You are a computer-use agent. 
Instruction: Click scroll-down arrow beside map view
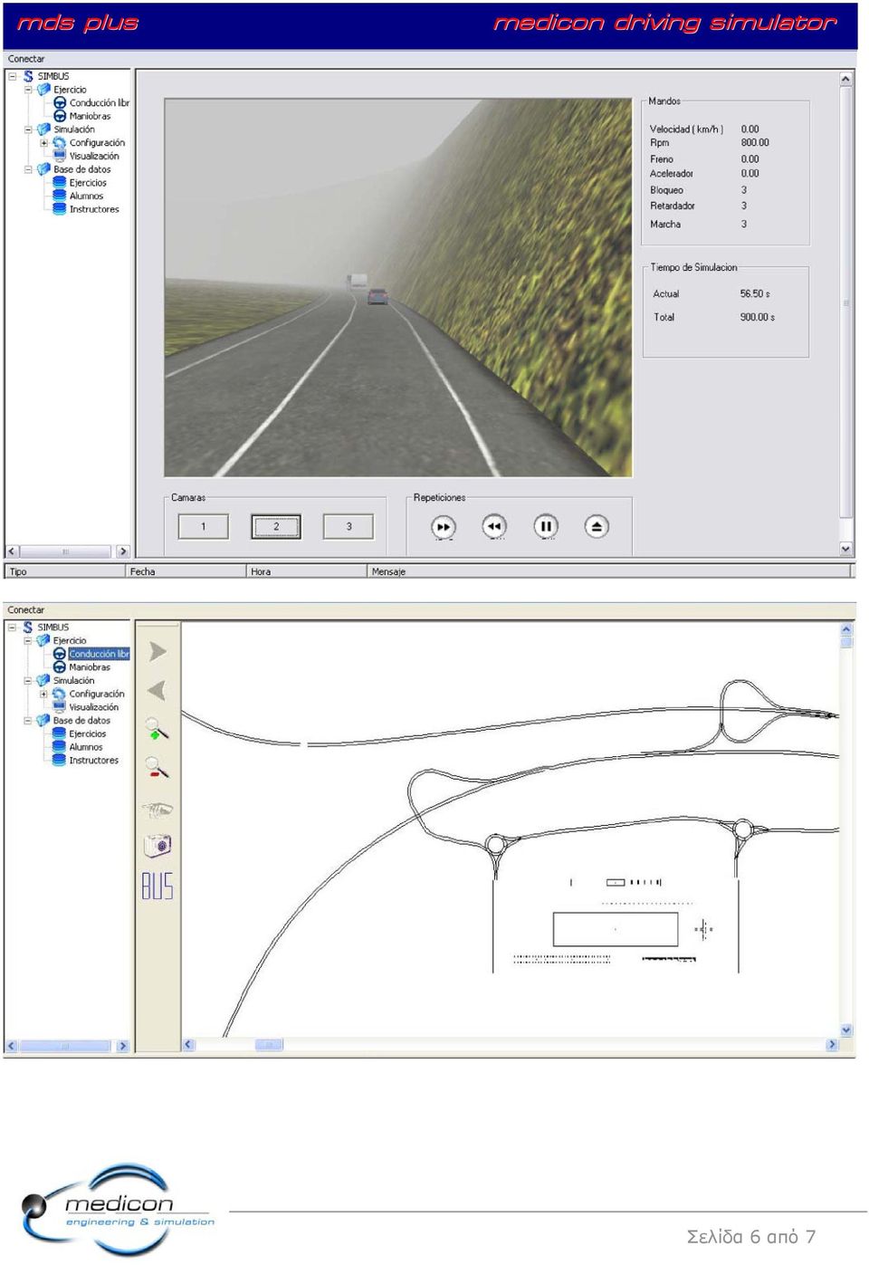click(x=846, y=1030)
